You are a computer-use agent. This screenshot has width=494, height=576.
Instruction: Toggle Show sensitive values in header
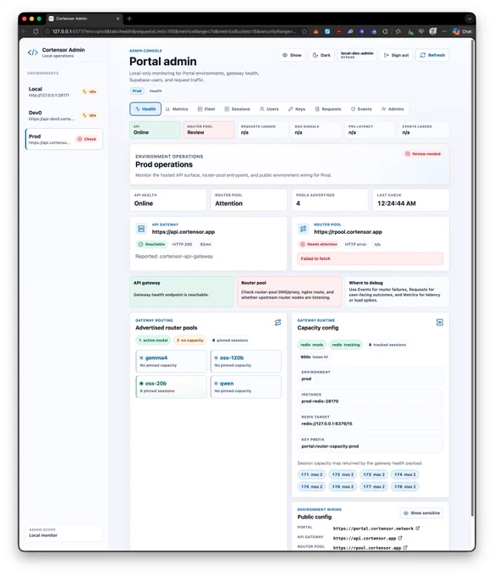click(x=292, y=55)
